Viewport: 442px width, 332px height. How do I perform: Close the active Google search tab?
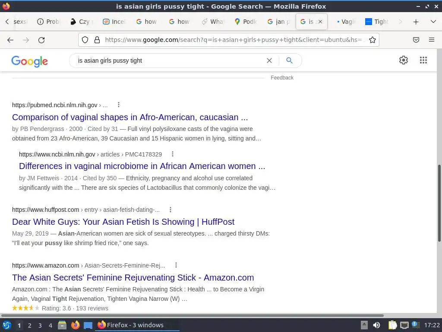coord(320,22)
